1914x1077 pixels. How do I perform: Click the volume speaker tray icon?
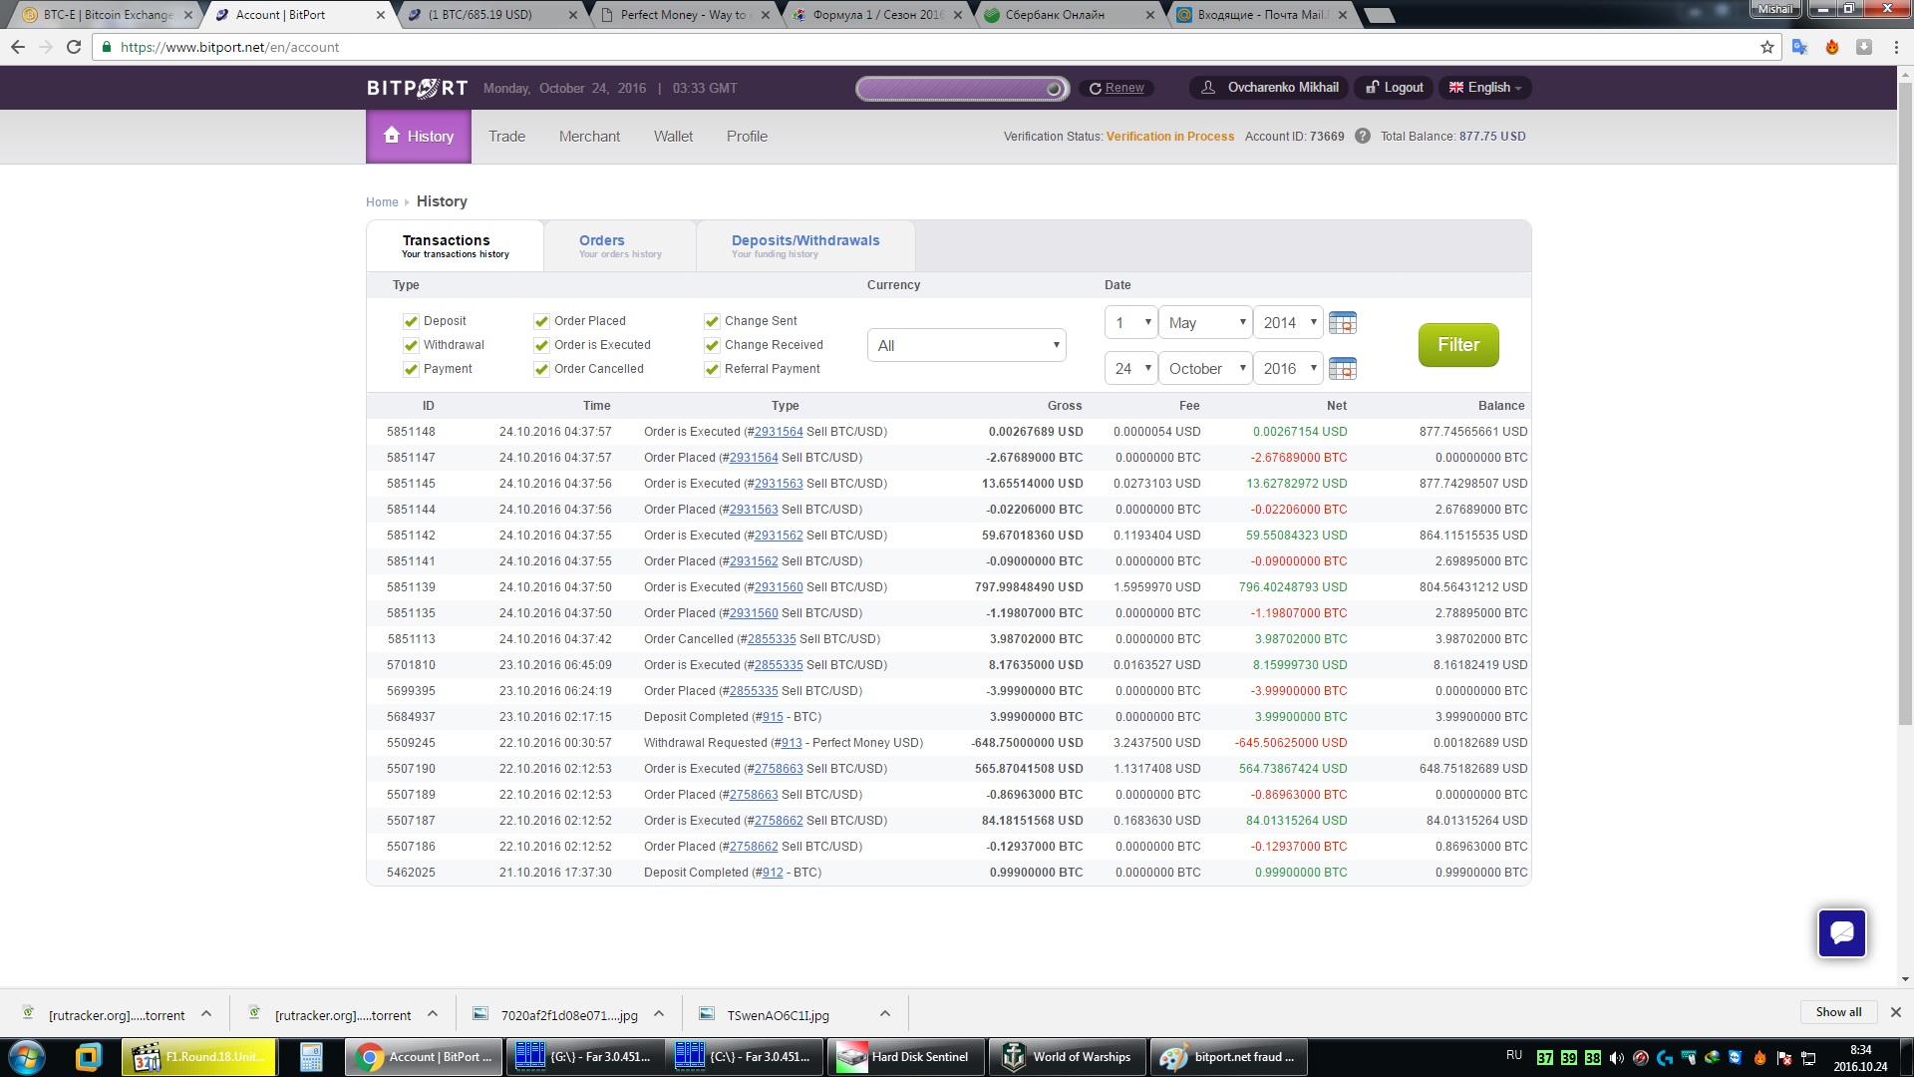[x=1616, y=1058]
